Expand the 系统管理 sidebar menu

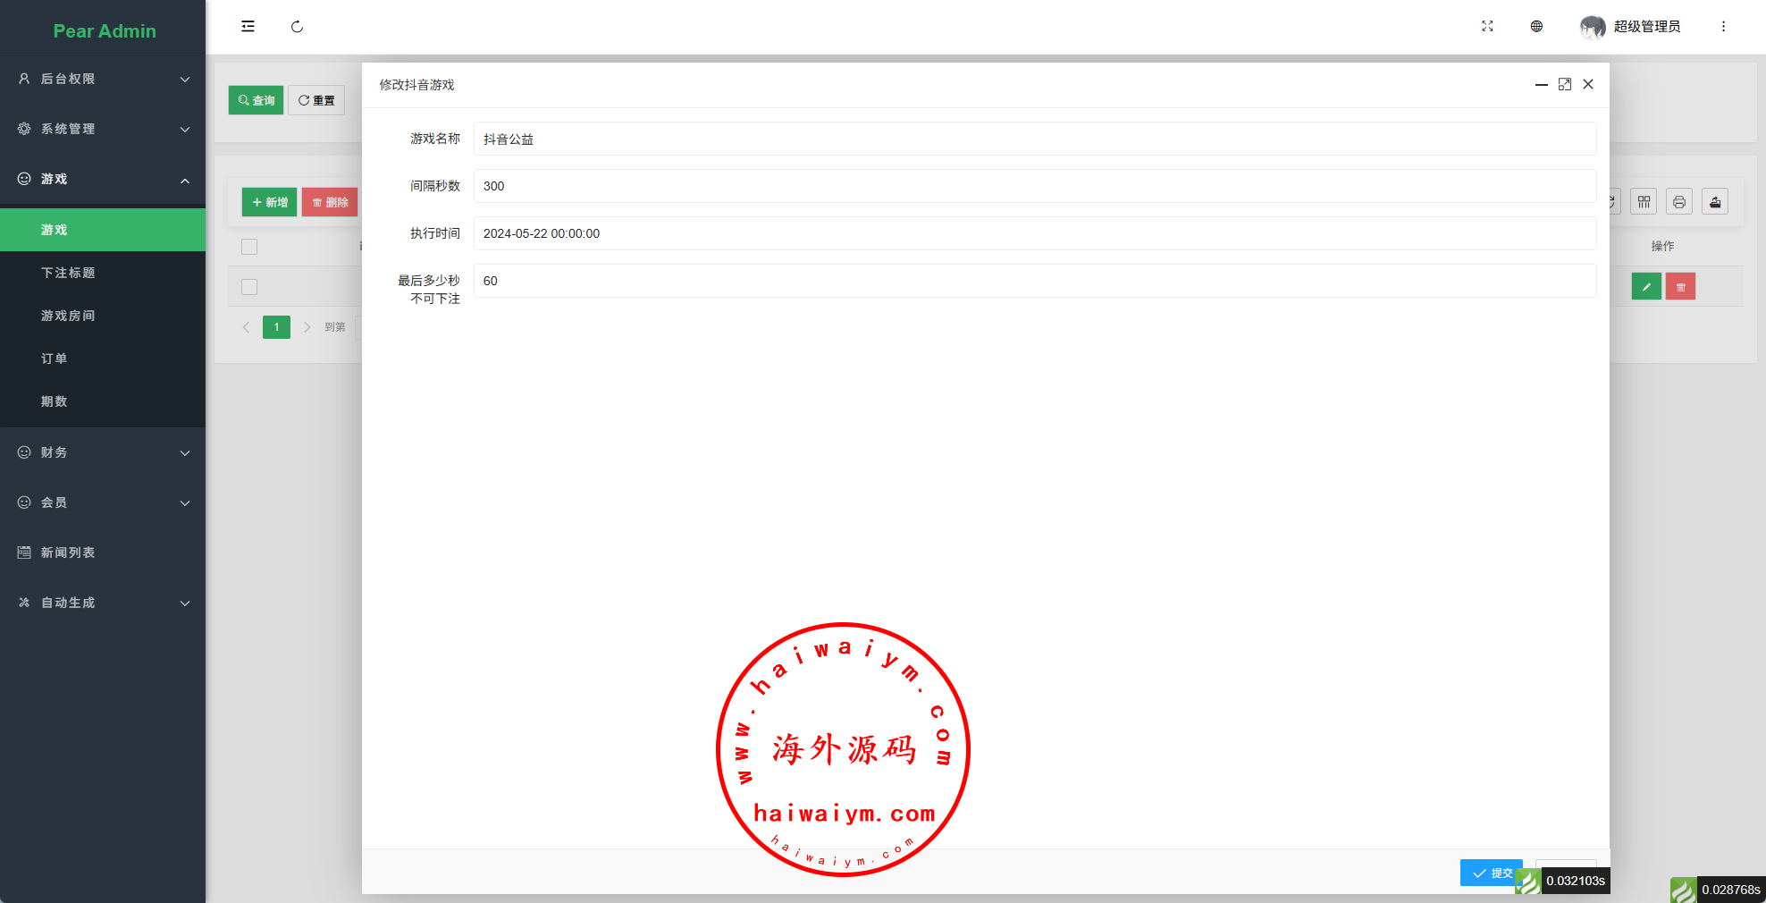coord(103,129)
